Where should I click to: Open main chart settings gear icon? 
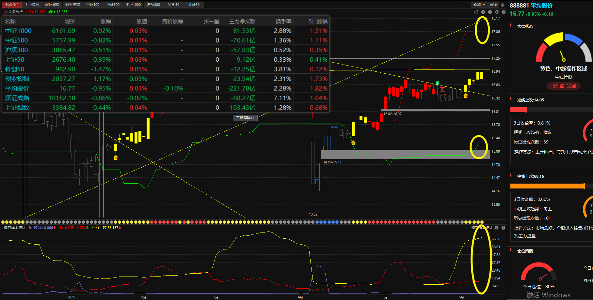[497, 12]
